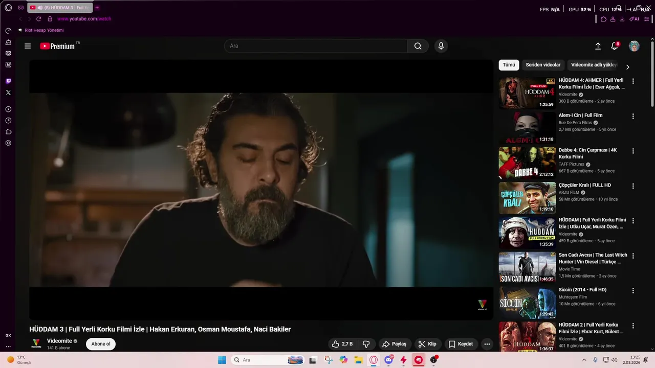The height and width of the screenshot is (368, 655).
Task: Open the Windows Start button
Action: [x=222, y=360]
